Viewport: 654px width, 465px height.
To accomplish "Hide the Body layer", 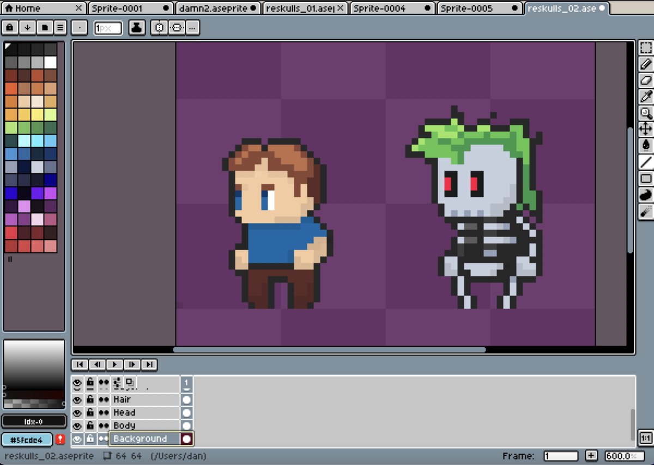I will coord(77,426).
